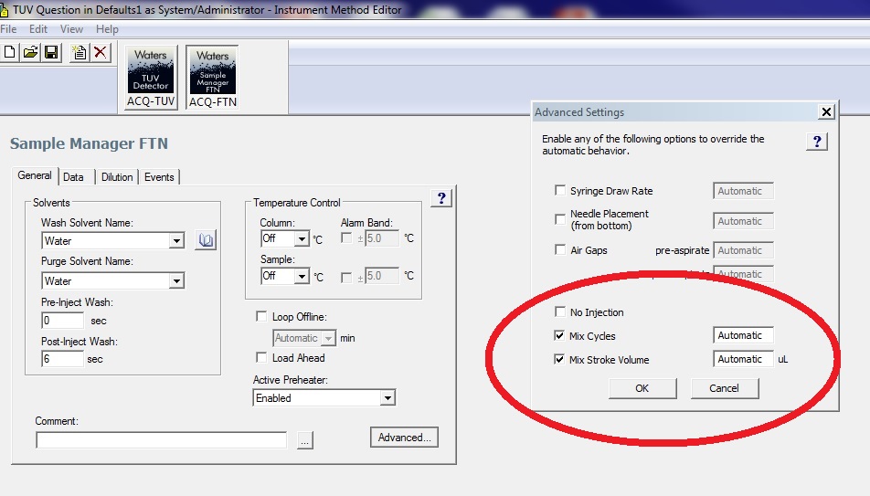Click the Needle Placement Automatic field
The image size is (870, 496).
[743, 221]
